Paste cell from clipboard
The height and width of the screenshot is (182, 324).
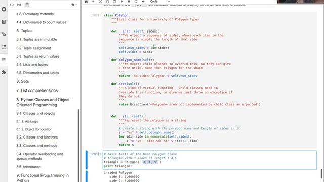tap(114, 2)
